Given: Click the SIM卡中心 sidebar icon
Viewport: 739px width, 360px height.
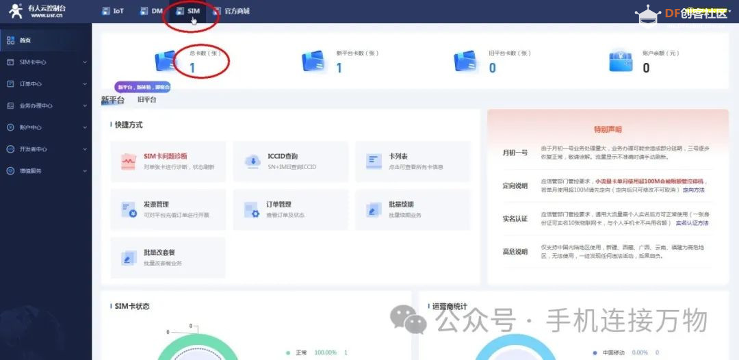Looking at the screenshot, I should [x=10, y=62].
